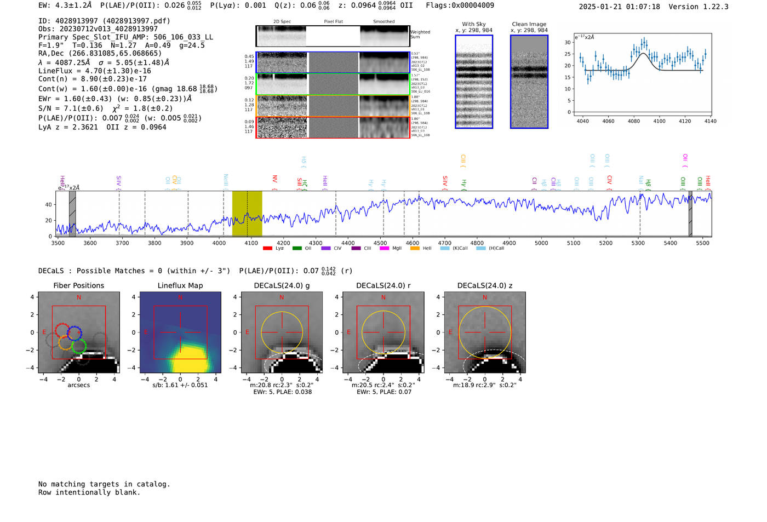Select the Fiber Positions image
The image size is (767, 522).
click(78, 332)
